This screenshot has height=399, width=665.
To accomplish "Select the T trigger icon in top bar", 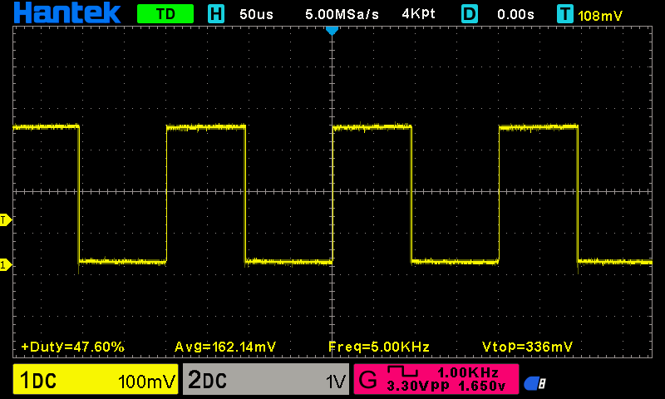I will coord(566,14).
